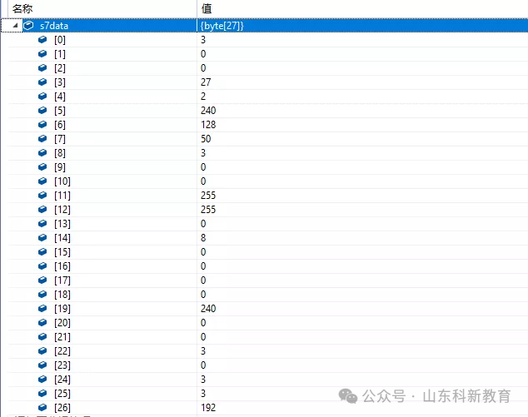Click the field icon for [17]

tap(42, 280)
